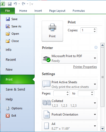Click the Save icon in quick access toolbar
This screenshot has width=106, height=132.
pyautogui.click(x=10, y=4)
